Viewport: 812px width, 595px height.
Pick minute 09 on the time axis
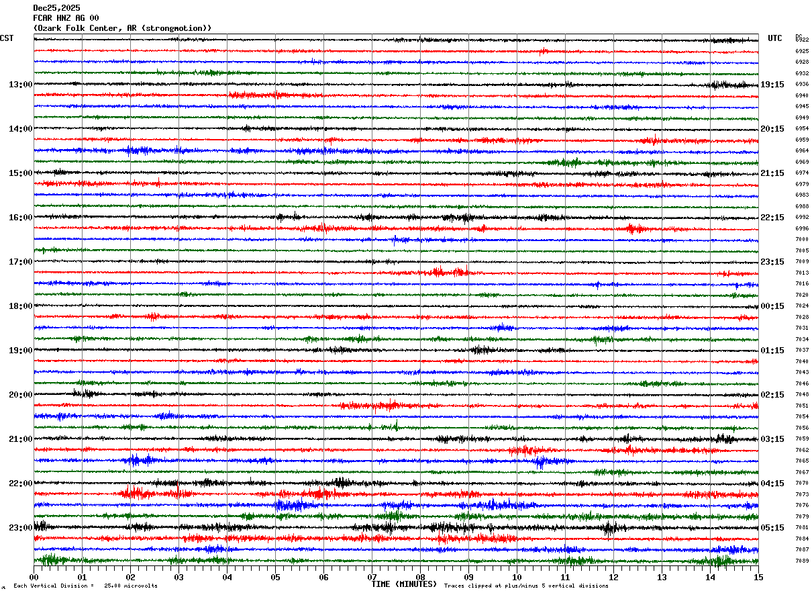pos(468,577)
